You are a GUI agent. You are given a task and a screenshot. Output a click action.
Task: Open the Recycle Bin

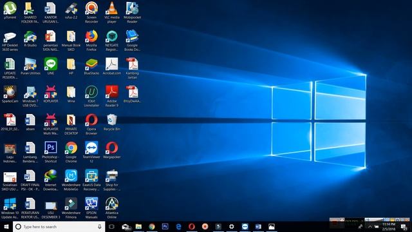(x=111, y=122)
